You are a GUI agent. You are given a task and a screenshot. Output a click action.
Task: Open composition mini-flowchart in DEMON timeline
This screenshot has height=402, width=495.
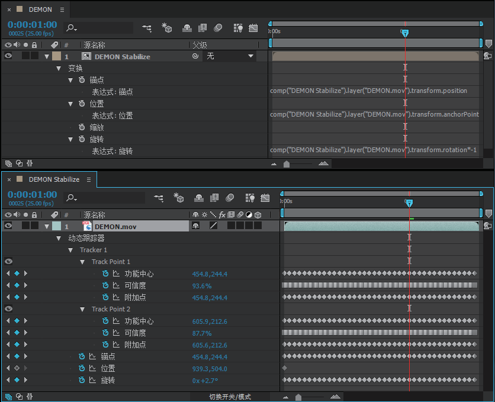point(147,28)
